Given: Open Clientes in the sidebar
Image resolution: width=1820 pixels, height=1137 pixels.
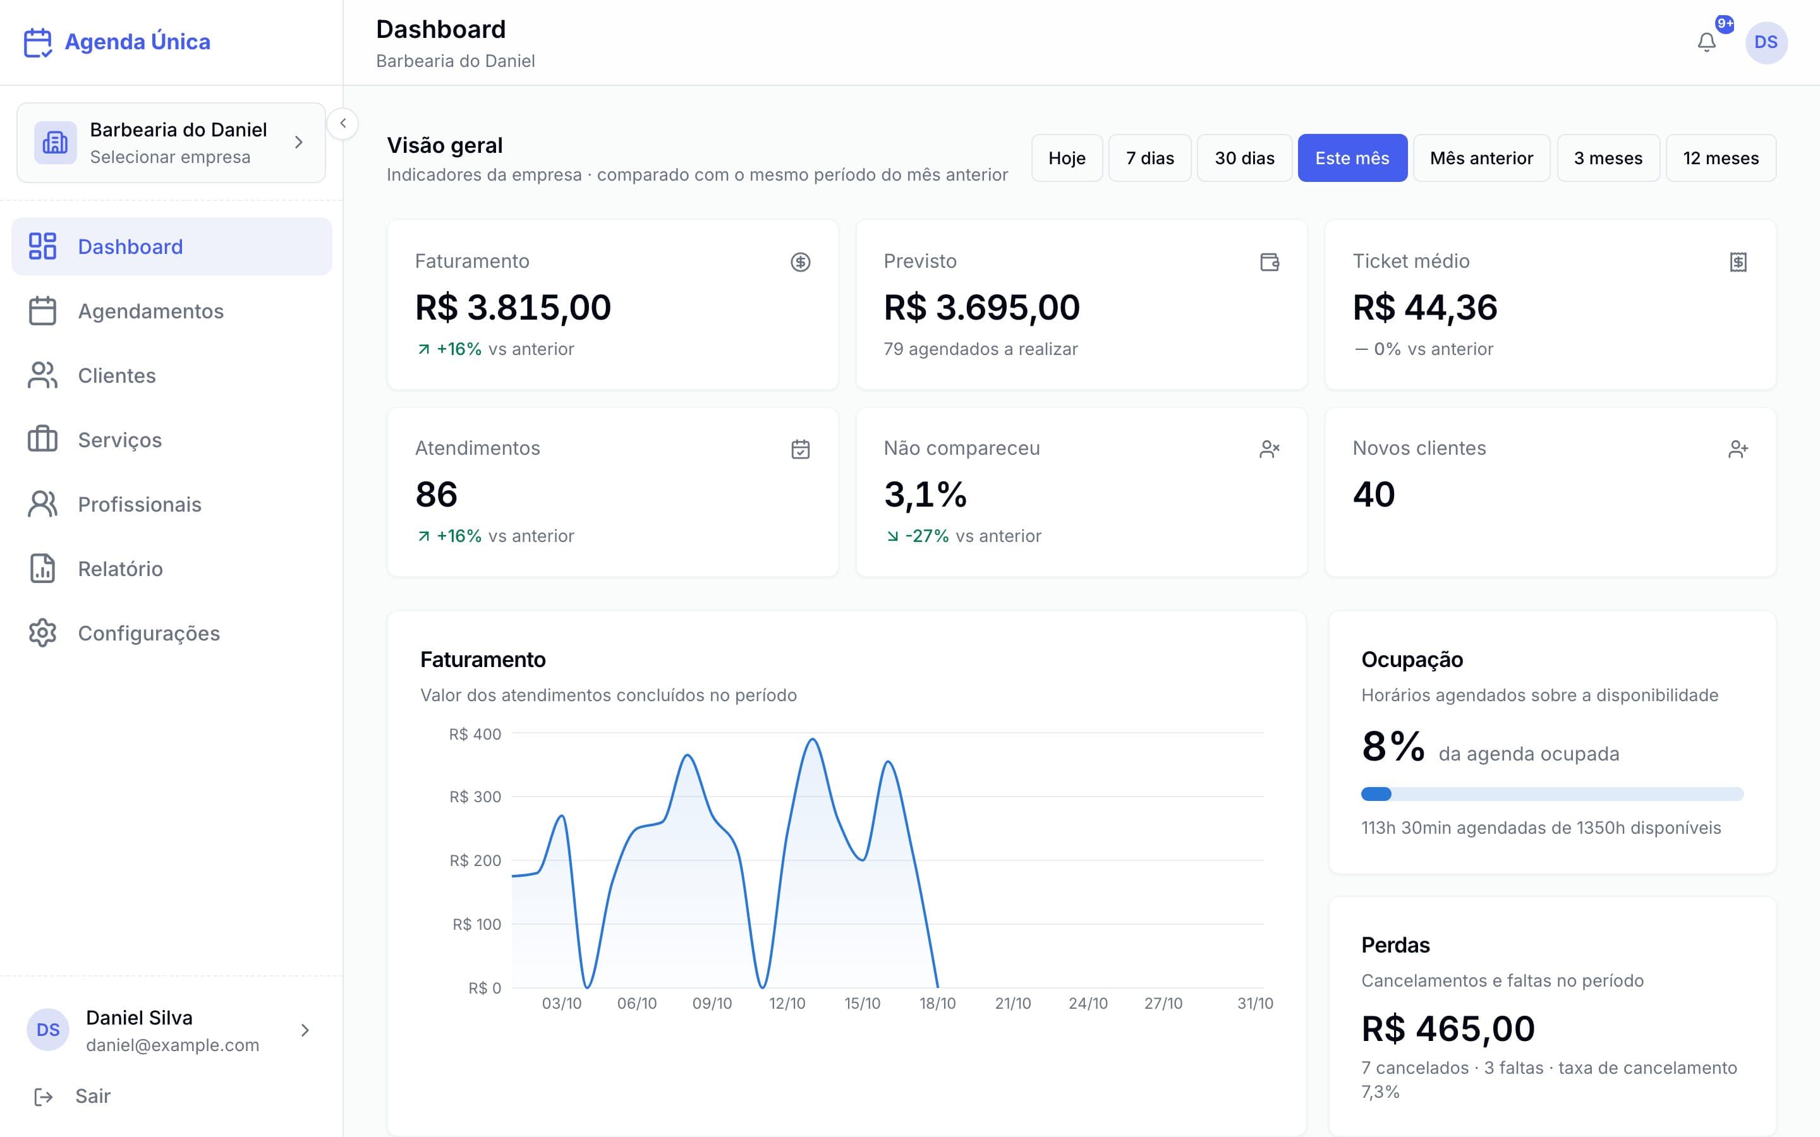Looking at the screenshot, I should click(x=171, y=375).
